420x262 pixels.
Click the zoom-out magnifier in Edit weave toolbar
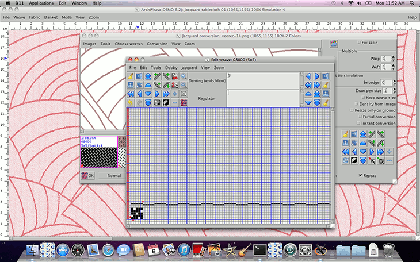(x=184, y=85)
